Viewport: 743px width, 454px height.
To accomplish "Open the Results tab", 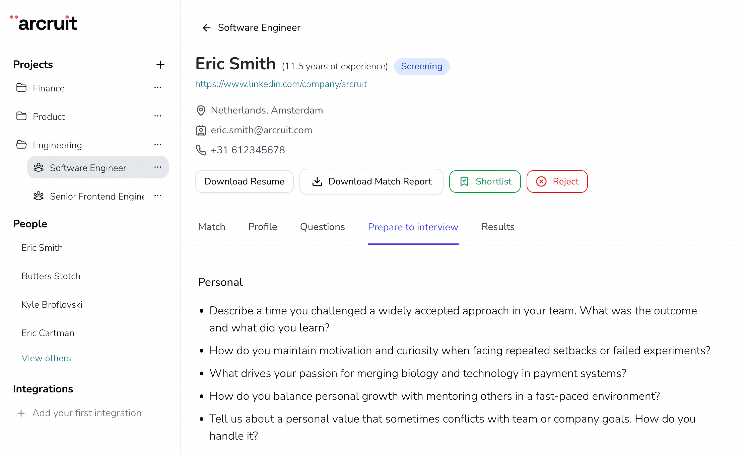I will [x=498, y=227].
